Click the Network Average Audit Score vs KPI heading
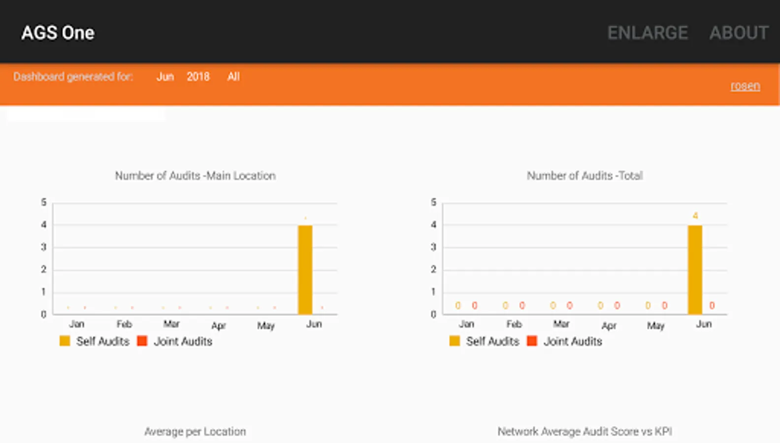 585,432
